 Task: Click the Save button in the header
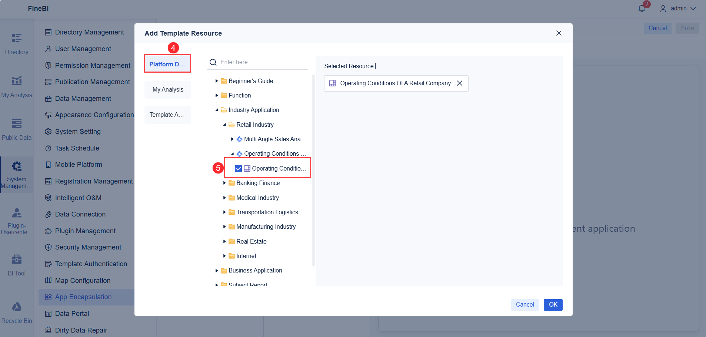point(687,28)
